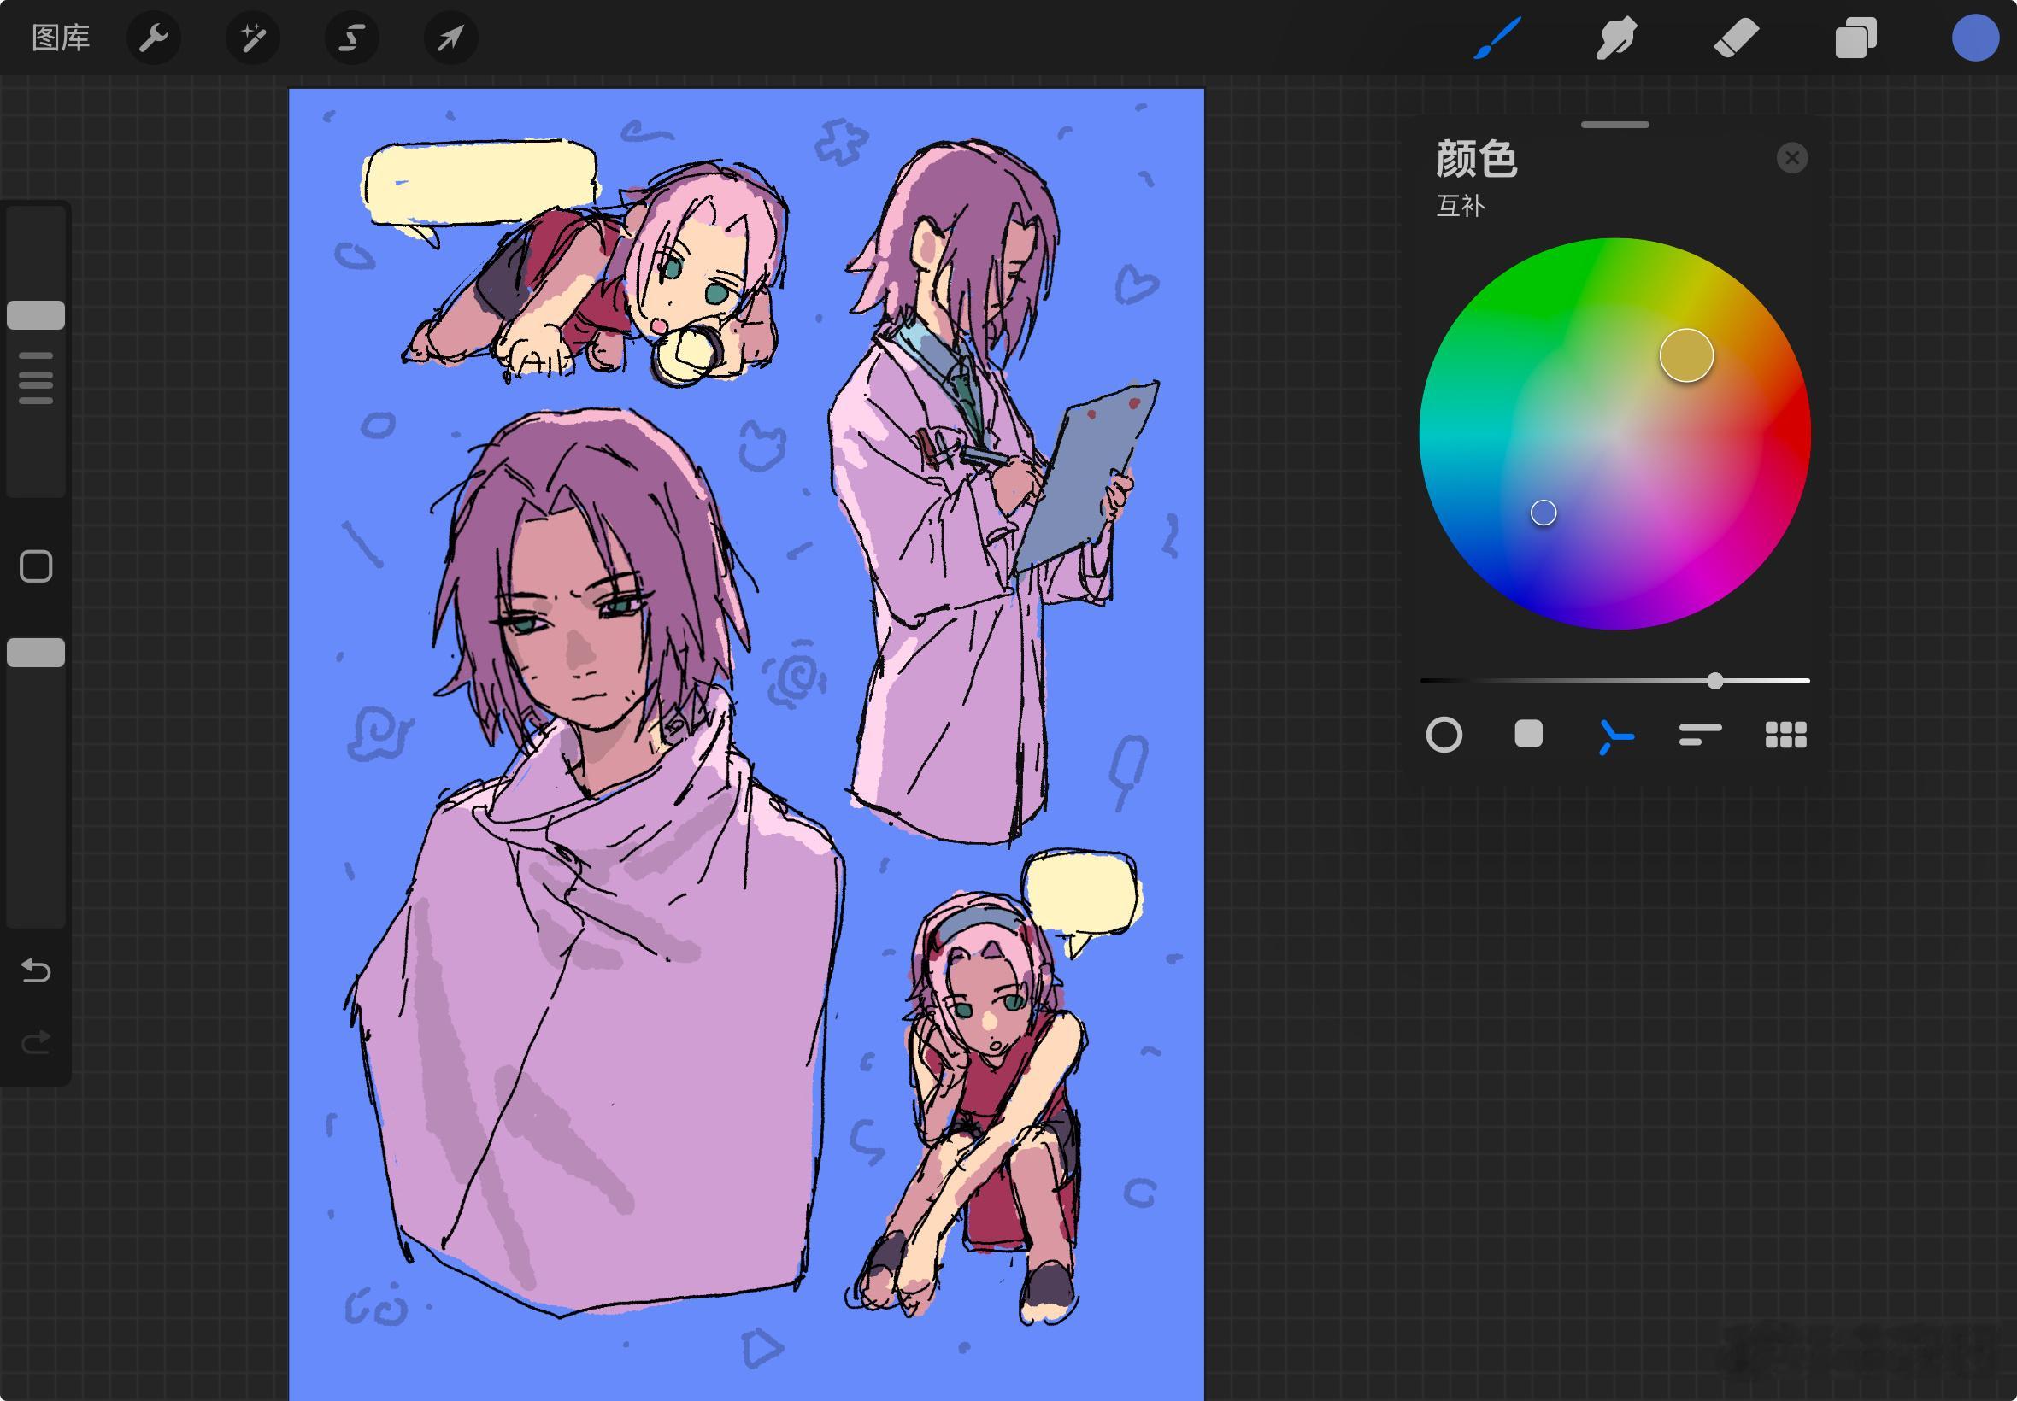The image size is (2017, 1401).
Task: Open the Adjustments magic wand menu
Action: click(x=253, y=38)
